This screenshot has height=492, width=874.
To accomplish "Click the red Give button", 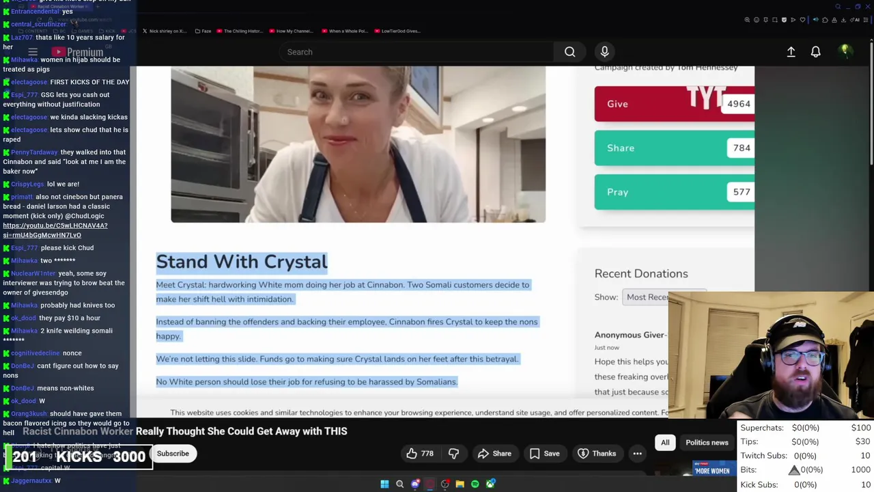I will click(x=675, y=104).
